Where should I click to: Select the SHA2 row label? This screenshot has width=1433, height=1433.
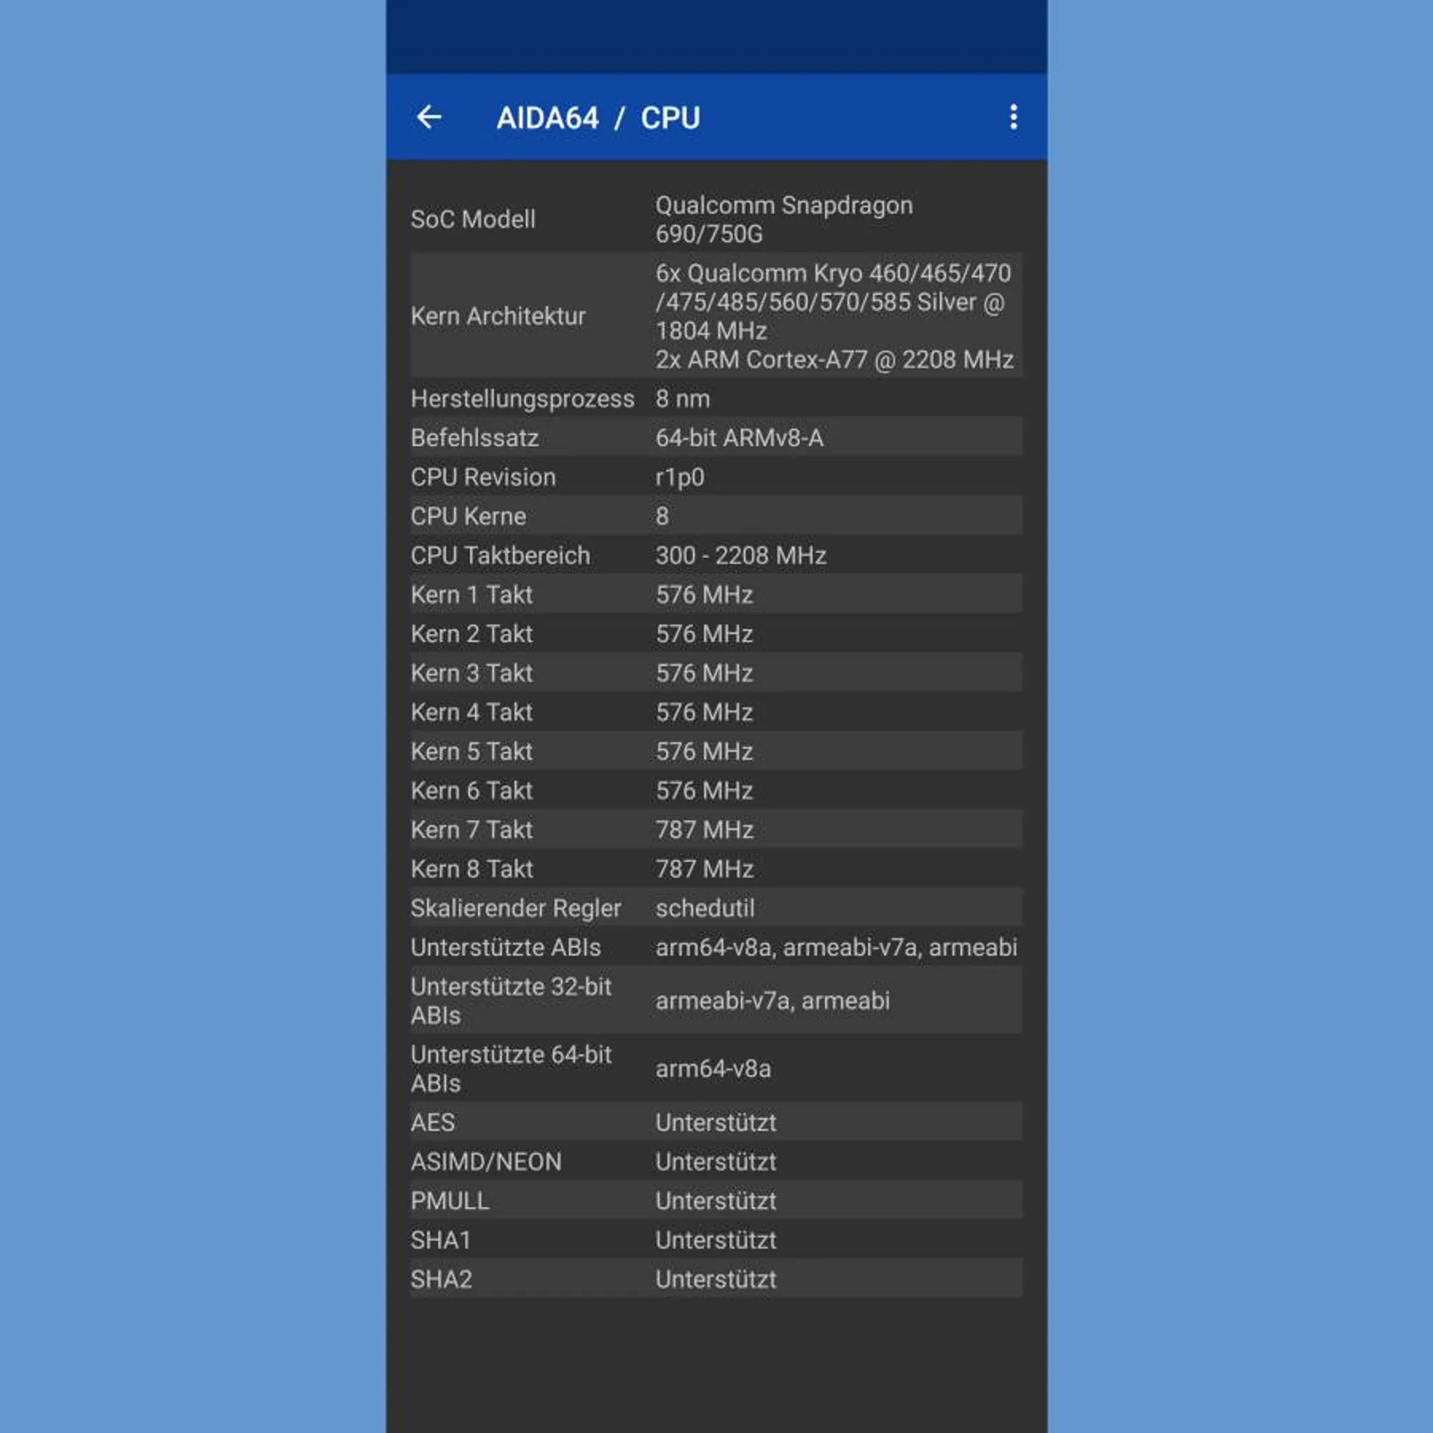pyautogui.click(x=442, y=1280)
